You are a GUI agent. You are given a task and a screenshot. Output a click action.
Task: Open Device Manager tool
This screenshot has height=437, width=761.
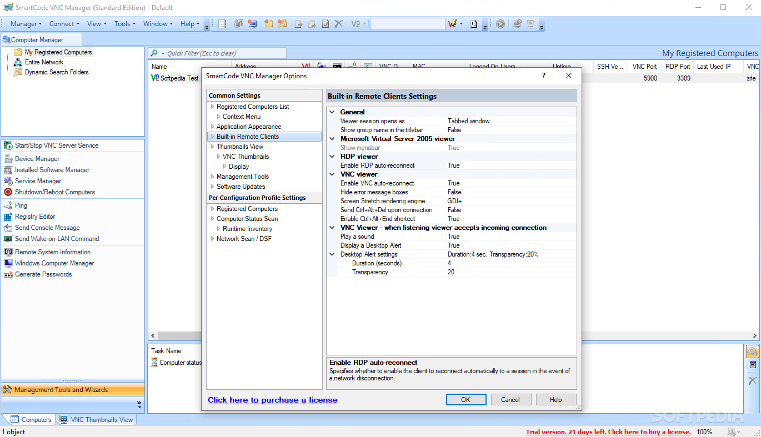pyautogui.click(x=32, y=159)
